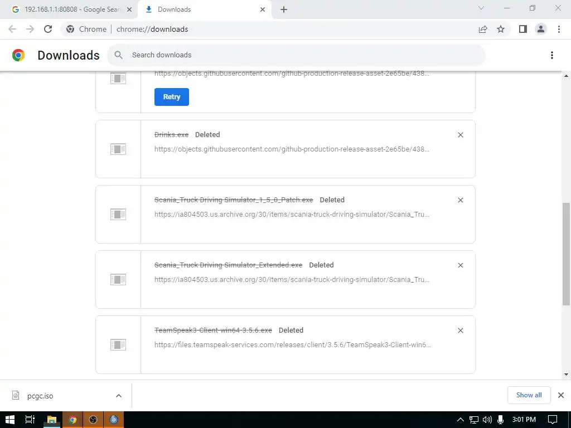Click the browser forward arrow

click(x=30, y=29)
